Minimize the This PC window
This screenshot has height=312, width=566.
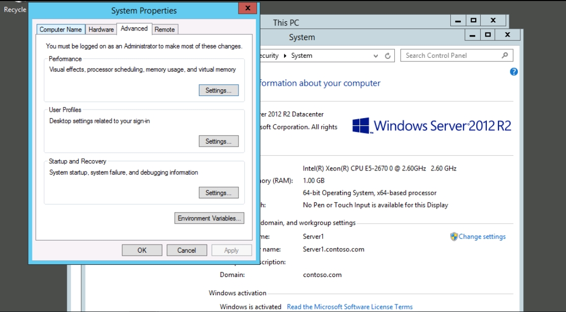(x=458, y=21)
